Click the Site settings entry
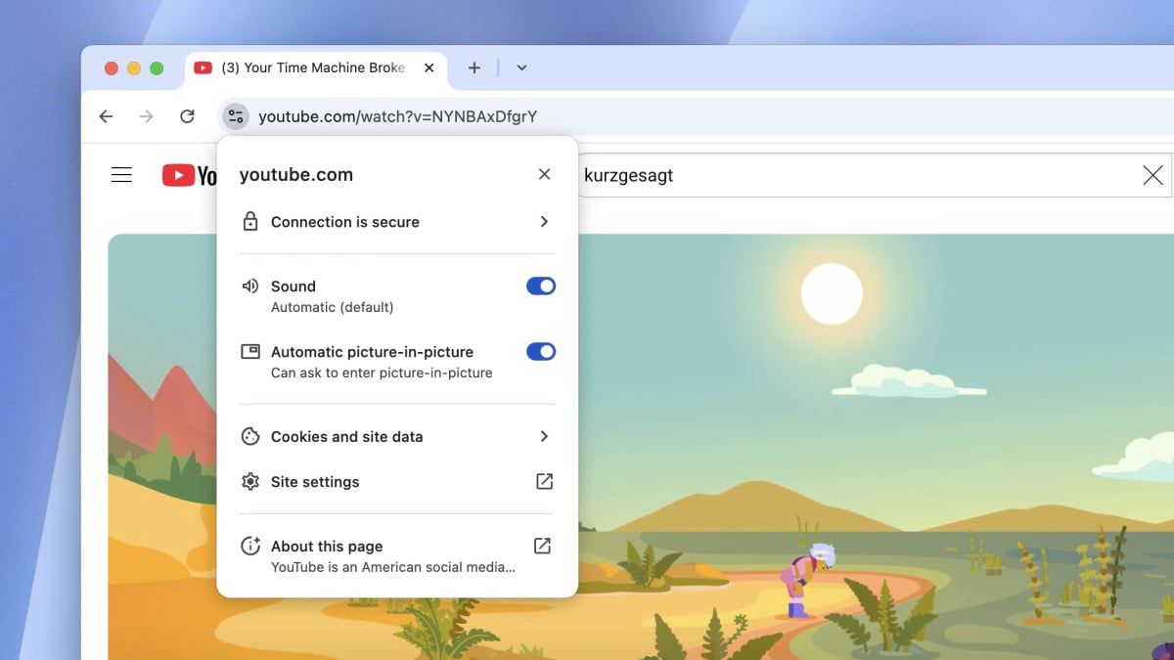The height and width of the screenshot is (660, 1174). tap(315, 482)
